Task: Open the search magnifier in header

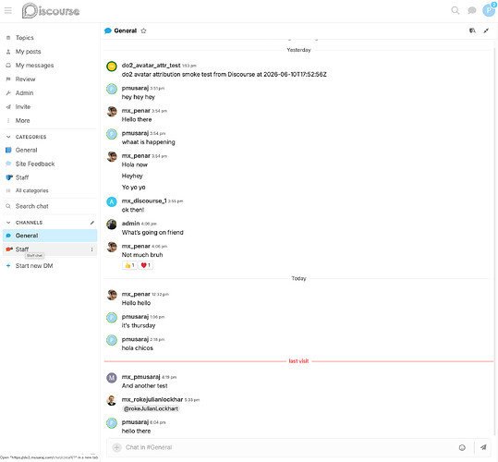Action: tap(455, 10)
